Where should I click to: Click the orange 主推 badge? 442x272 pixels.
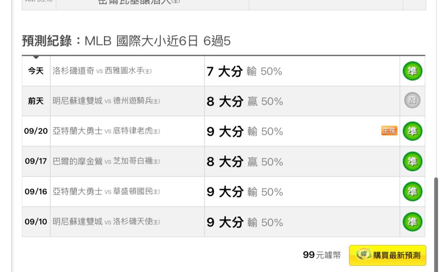(x=389, y=131)
